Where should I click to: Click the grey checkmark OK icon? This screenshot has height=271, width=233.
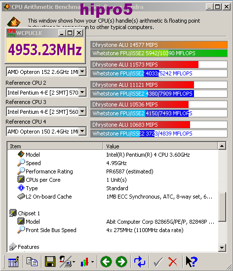(x=158, y=262)
